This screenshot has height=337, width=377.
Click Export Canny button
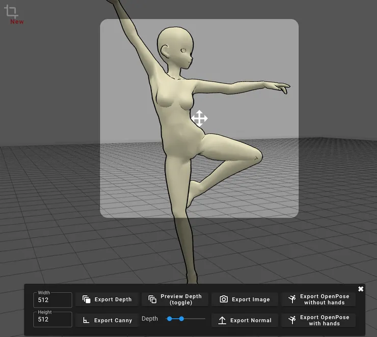tap(107, 320)
